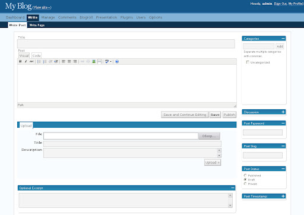The width and height of the screenshot is (304, 215).
Task: Apply italic formatting
Action: pos(26,62)
